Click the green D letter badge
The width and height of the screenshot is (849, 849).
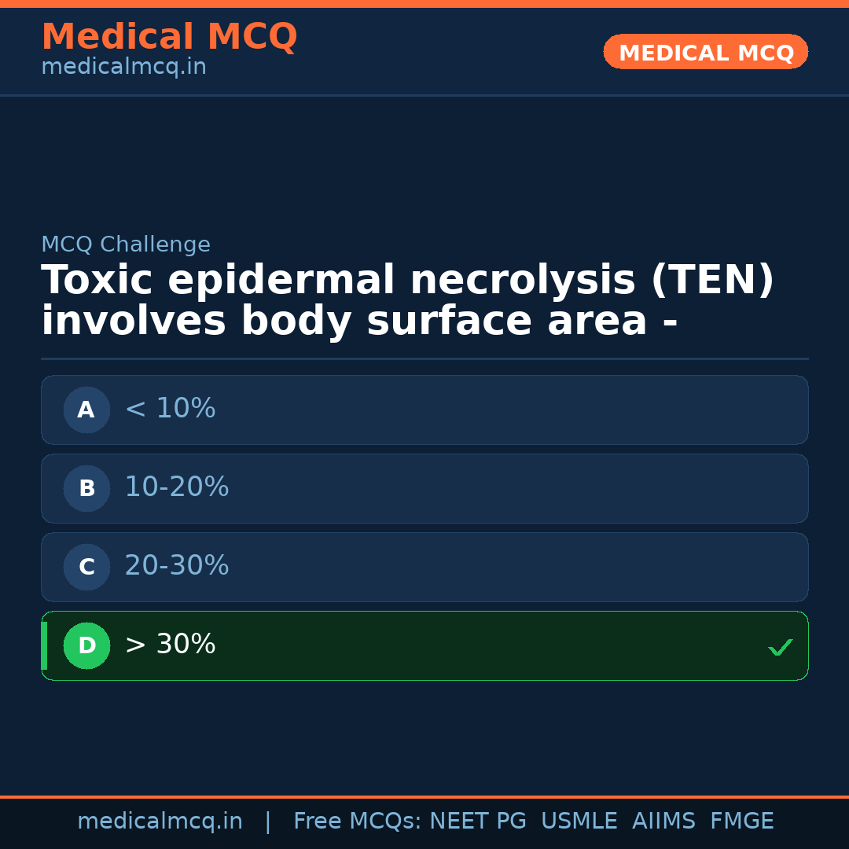[x=86, y=645]
